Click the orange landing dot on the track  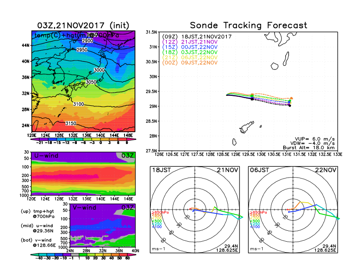(291, 98)
